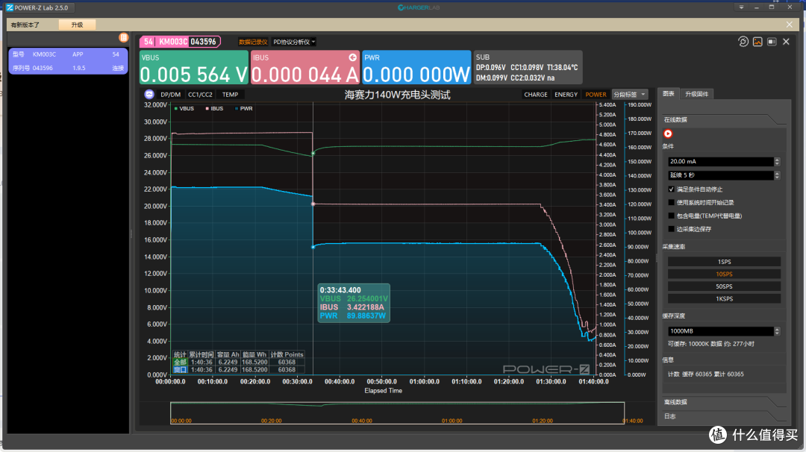Switch to the 升级固件 tab

[696, 94]
